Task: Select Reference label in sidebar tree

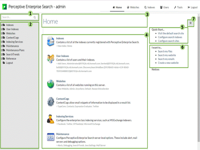Action: (11, 59)
